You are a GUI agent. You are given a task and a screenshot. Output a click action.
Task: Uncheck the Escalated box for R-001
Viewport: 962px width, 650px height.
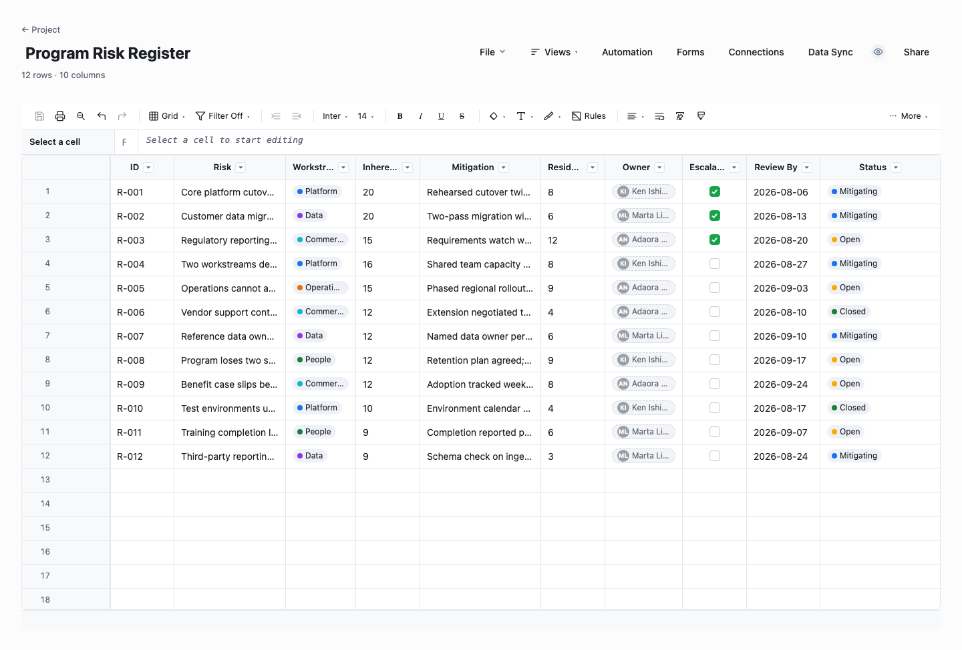click(715, 192)
